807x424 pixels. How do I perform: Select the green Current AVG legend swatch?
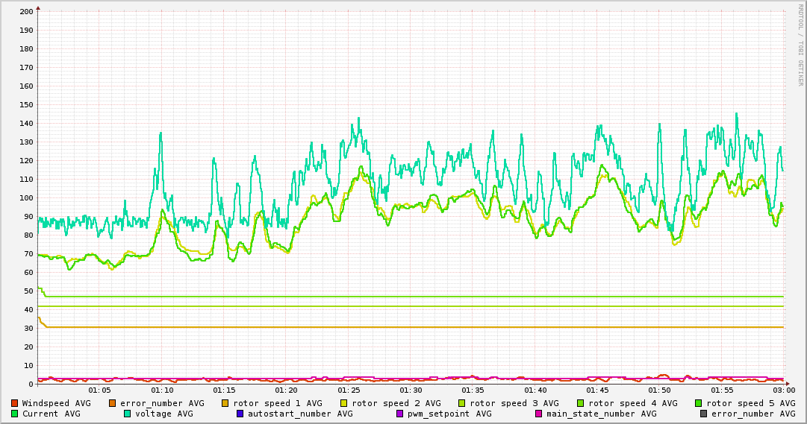tap(14, 414)
